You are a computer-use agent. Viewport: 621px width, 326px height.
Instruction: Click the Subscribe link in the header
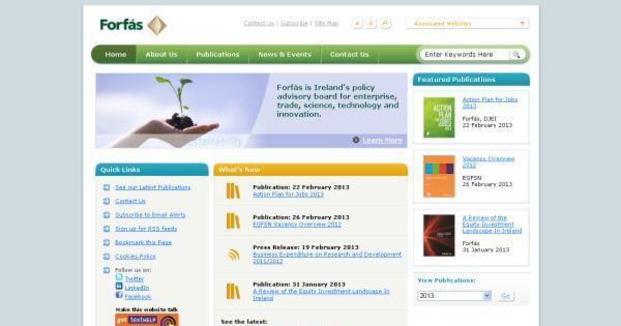(x=294, y=23)
